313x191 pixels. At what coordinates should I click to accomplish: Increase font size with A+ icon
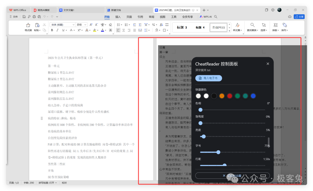click(x=91, y=25)
